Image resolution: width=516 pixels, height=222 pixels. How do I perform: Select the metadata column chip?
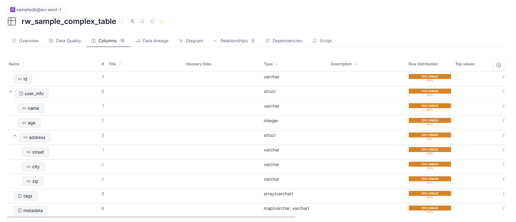click(x=30, y=210)
